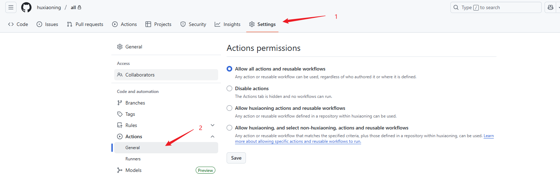This screenshot has height=174, width=560.
Task: Focus the 'Type / to search' field
Action: 496,7
